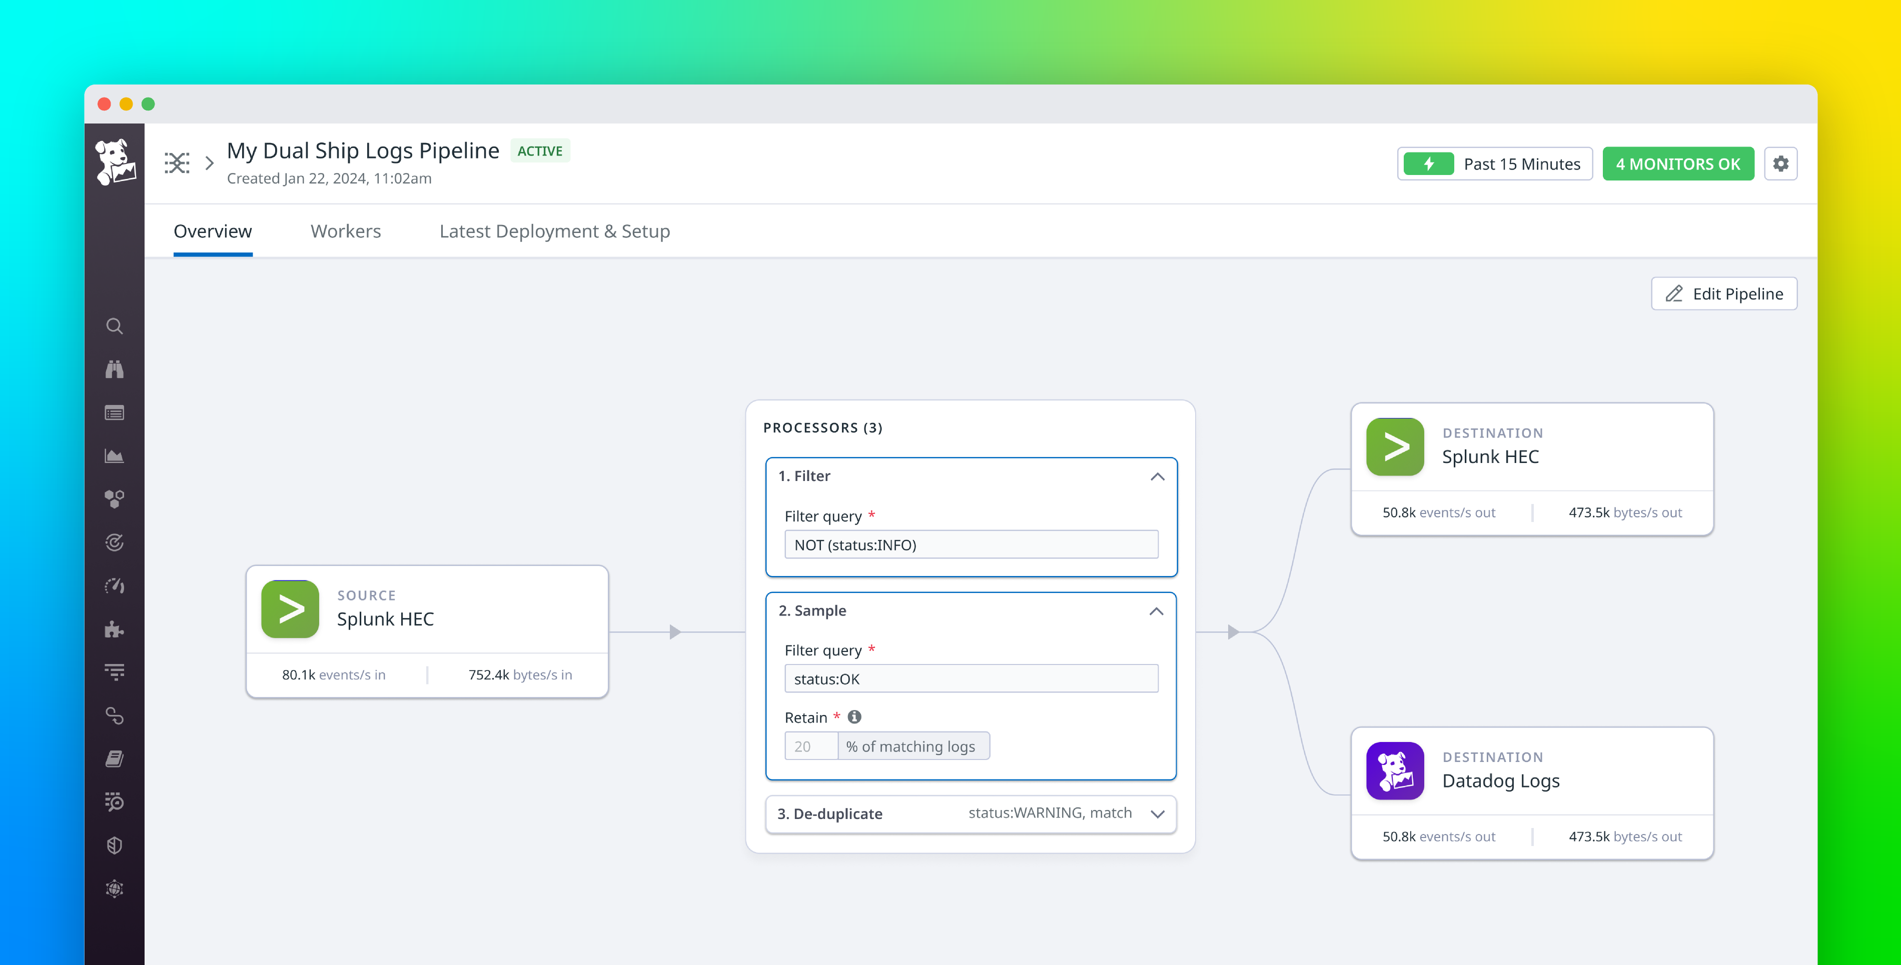Collapse the 1. Filter processor panel

coord(1158,476)
